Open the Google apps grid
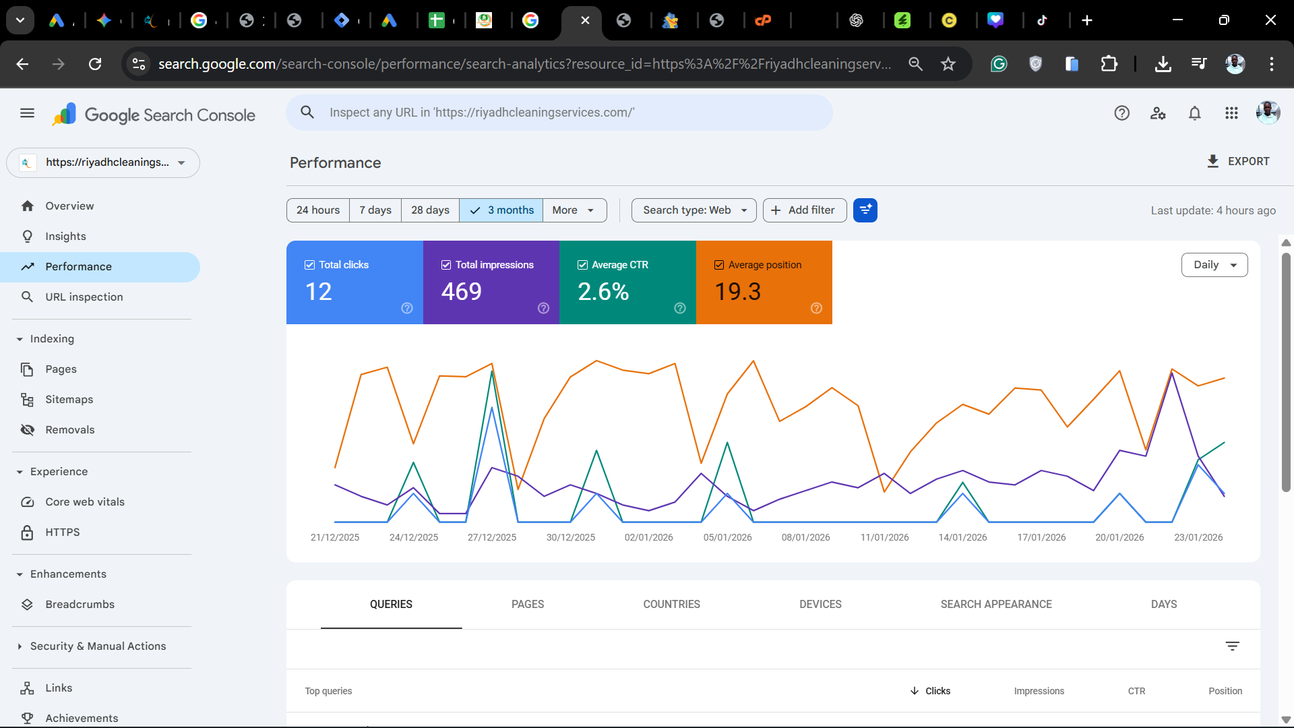Screen dimensions: 1294x728 tap(1231, 113)
